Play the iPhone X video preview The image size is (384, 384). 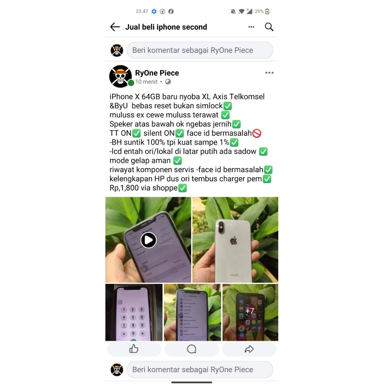point(148,240)
